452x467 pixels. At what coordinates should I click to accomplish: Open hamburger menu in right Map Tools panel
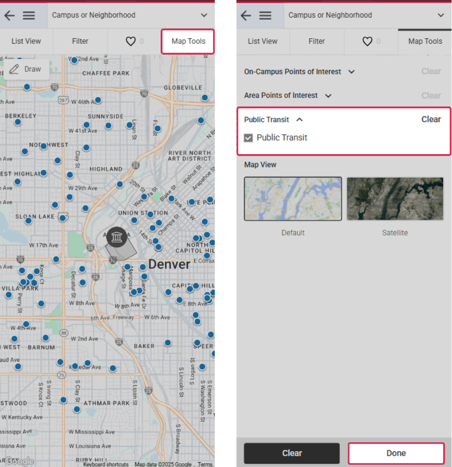[265, 15]
